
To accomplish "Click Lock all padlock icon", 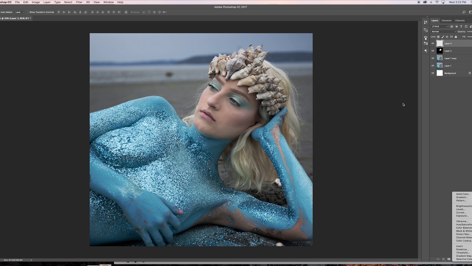I will [x=456, y=37].
